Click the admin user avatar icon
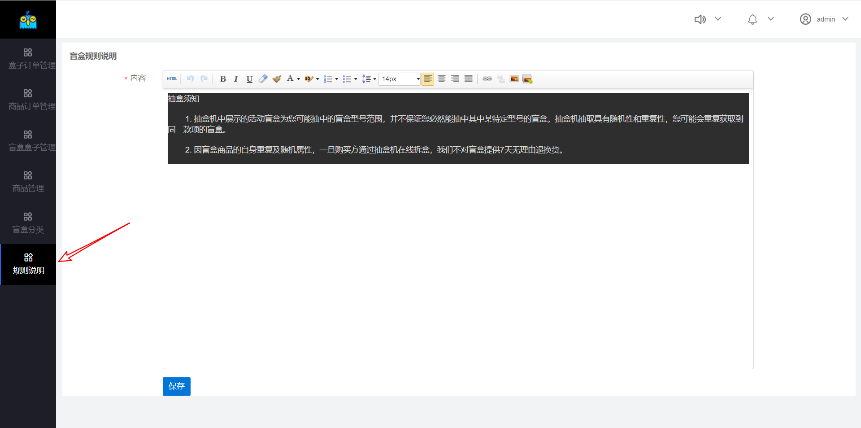Viewport: 861px width, 428px height. [x=805, y=19]
